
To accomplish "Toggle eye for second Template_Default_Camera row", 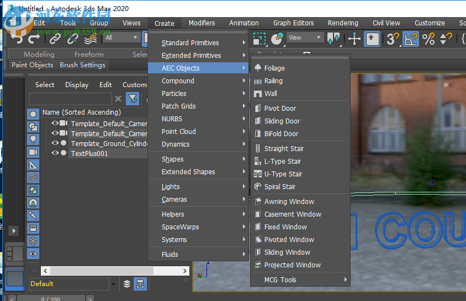I will point(55,133).
